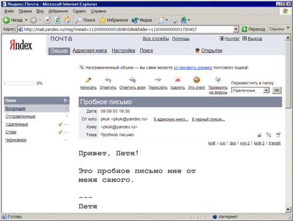293x221 pixels.
Task: Click the Открытки postcards link
Action: pos(212,50)
